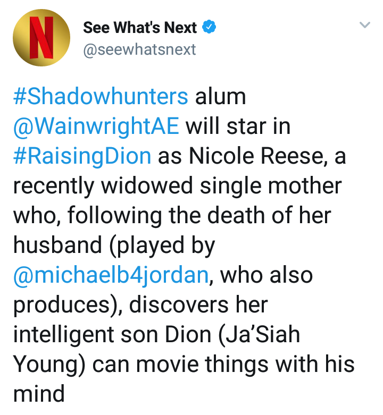Image resolution: width=383 pixels, height=415 pixels.
Task: Click the "who also" text after the mention
Action: pos(267,275)
